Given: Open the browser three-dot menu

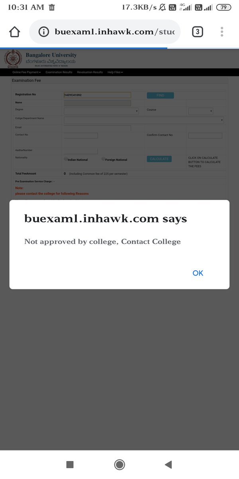Looking at the screenshot, I should coord(222,32).
